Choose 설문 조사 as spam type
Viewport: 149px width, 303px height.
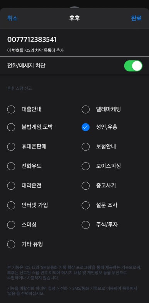pos(86,205)
